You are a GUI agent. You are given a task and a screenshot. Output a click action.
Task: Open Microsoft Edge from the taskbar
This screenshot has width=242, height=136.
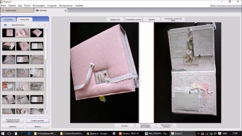point(29,133)
